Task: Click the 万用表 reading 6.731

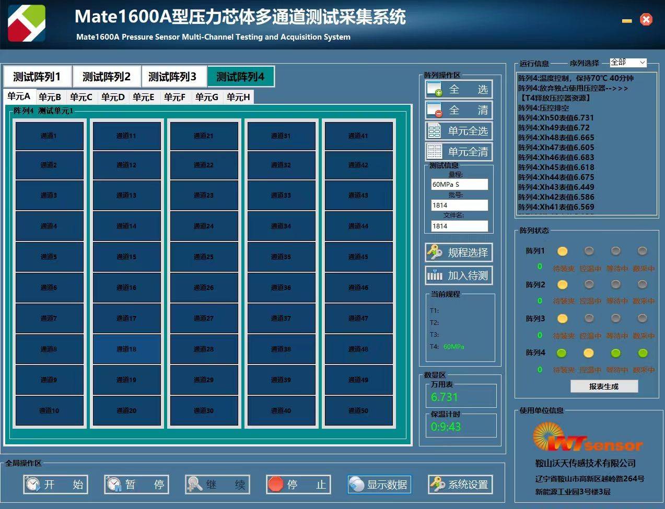Action: pos(445,397)
